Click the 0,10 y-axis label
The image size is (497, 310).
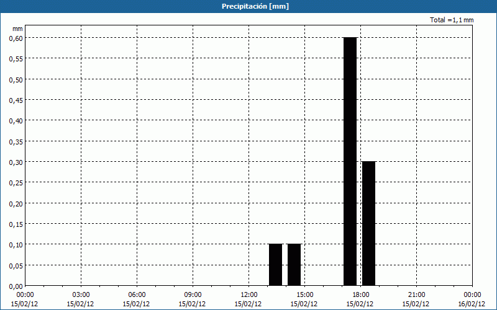[x=16, y=244]
